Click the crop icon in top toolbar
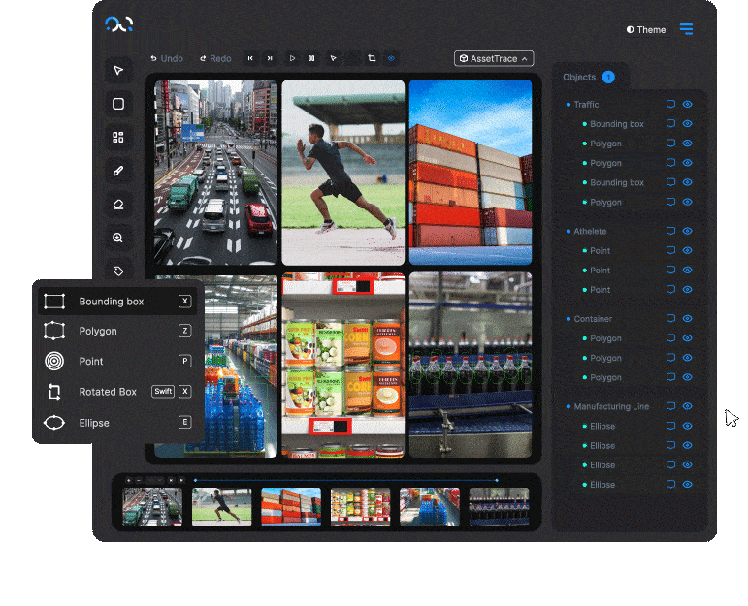Viewport: 748px width, 606px height. 372,58
